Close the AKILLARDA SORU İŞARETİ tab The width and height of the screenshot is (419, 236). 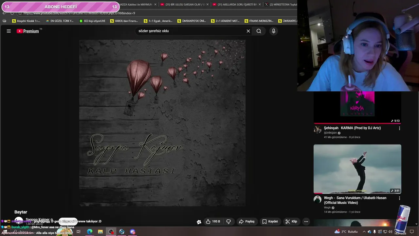[260, 5]
